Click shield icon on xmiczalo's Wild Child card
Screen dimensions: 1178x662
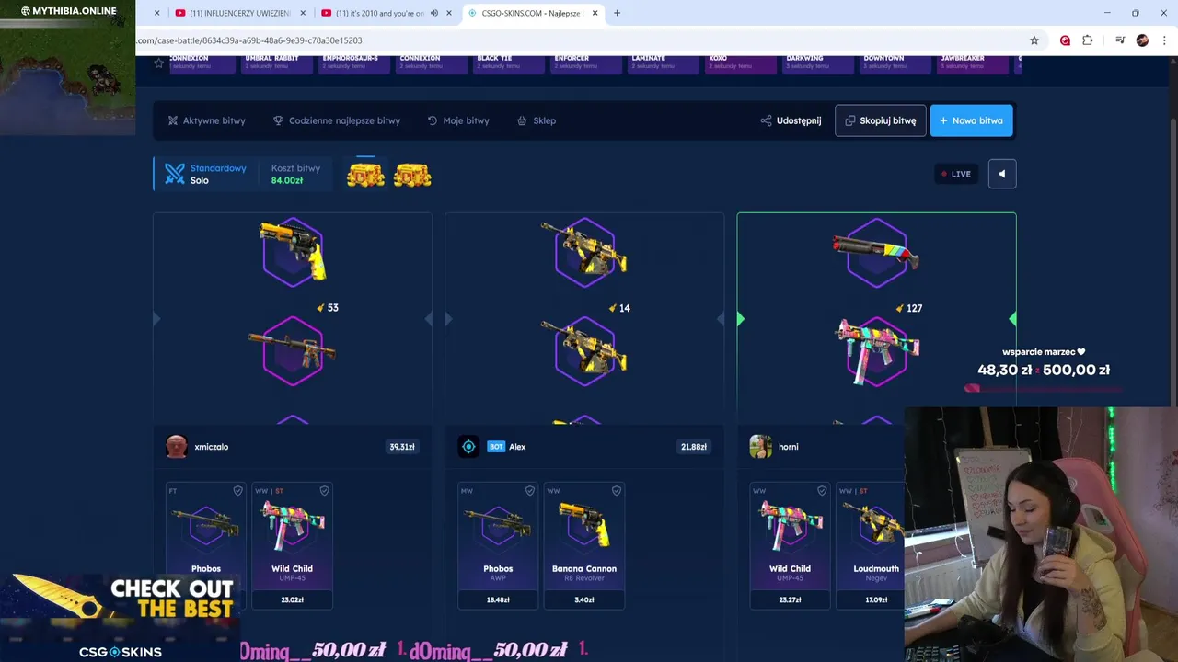tap(324, 491)
